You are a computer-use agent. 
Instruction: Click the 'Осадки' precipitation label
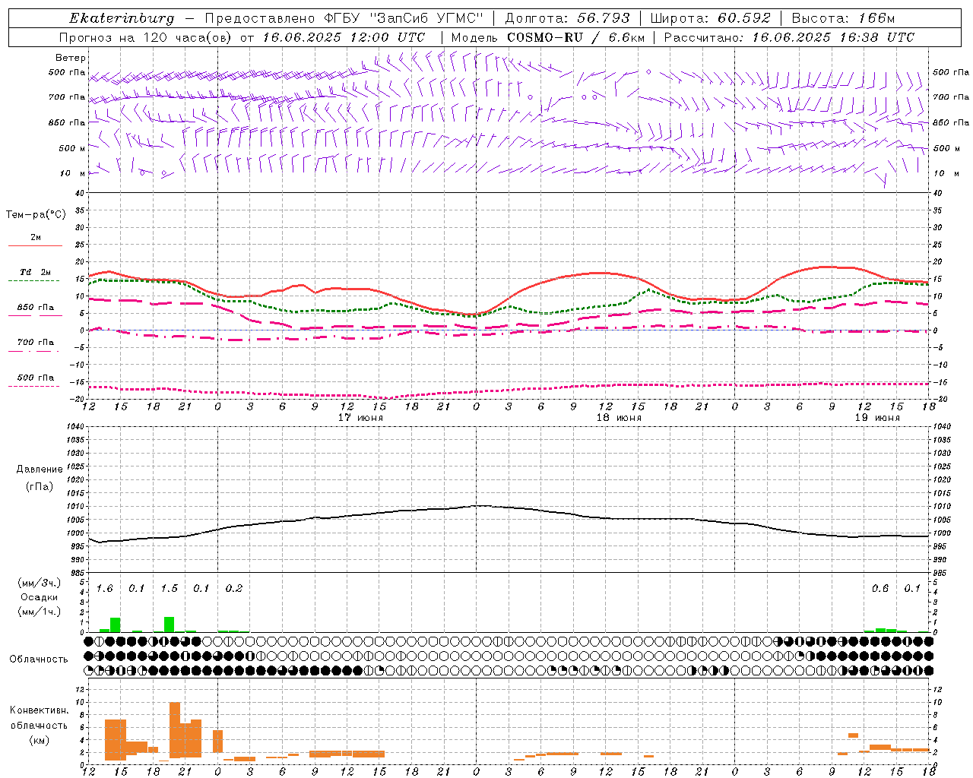pos(39,597)
